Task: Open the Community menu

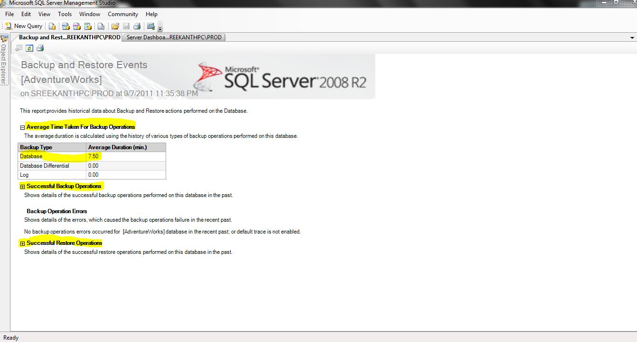Action: [x=123, y=14]
